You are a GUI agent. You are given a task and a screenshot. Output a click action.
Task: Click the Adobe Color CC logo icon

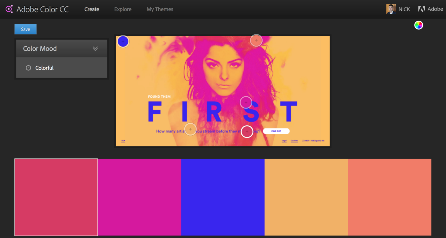9,9
